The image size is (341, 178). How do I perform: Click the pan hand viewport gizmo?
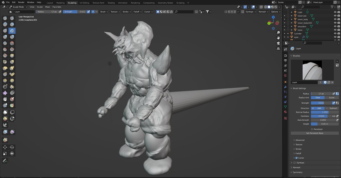click(278, 38)
